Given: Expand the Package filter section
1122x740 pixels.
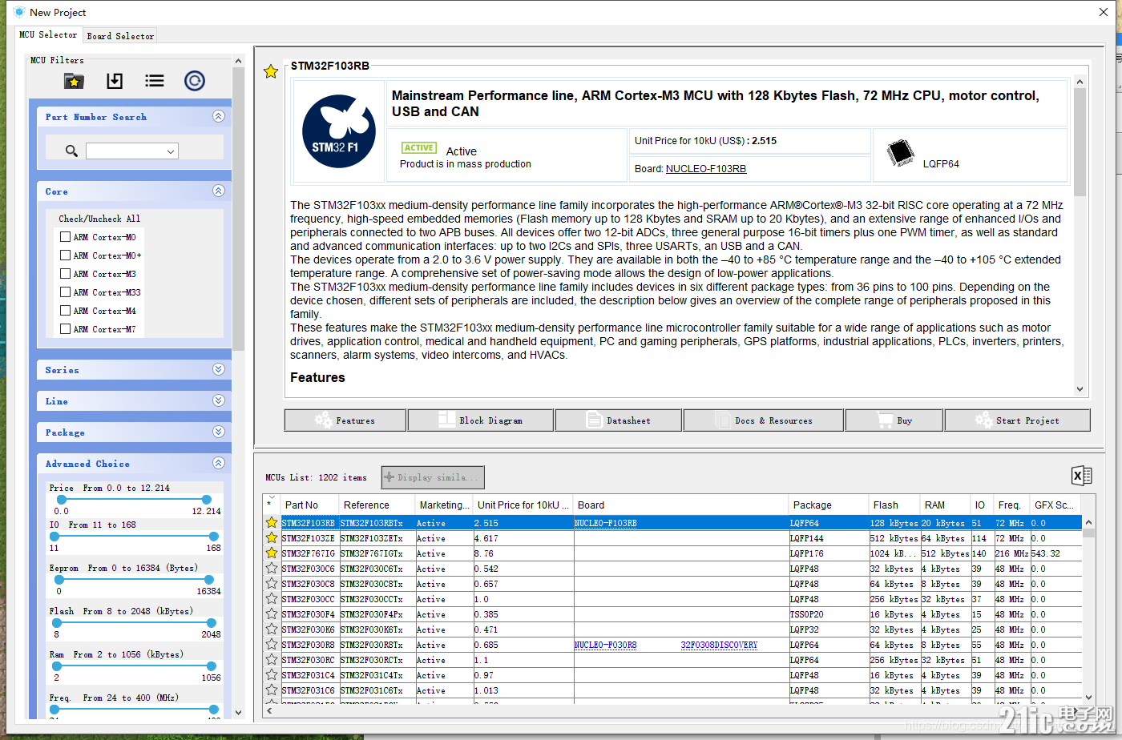Looking at the screenshot, I should (219, 432).
